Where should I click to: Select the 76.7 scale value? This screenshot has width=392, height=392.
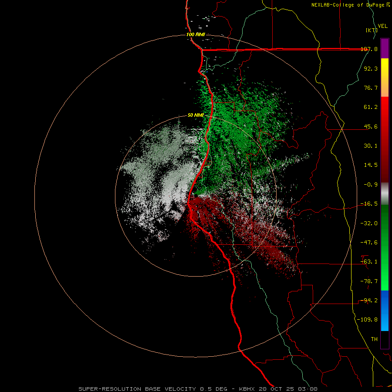(371, 88)
